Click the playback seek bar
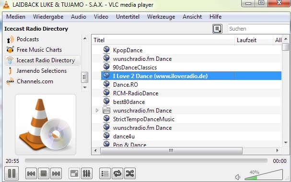Viewport: 291px width, 182px height. point(146,160)
